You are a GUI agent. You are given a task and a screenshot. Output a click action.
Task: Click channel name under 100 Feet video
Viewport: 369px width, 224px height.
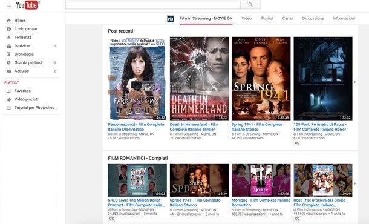[318, 134]
